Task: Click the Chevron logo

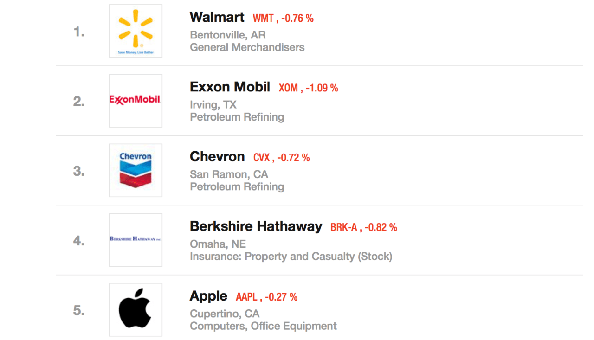Action: [136, 170]
